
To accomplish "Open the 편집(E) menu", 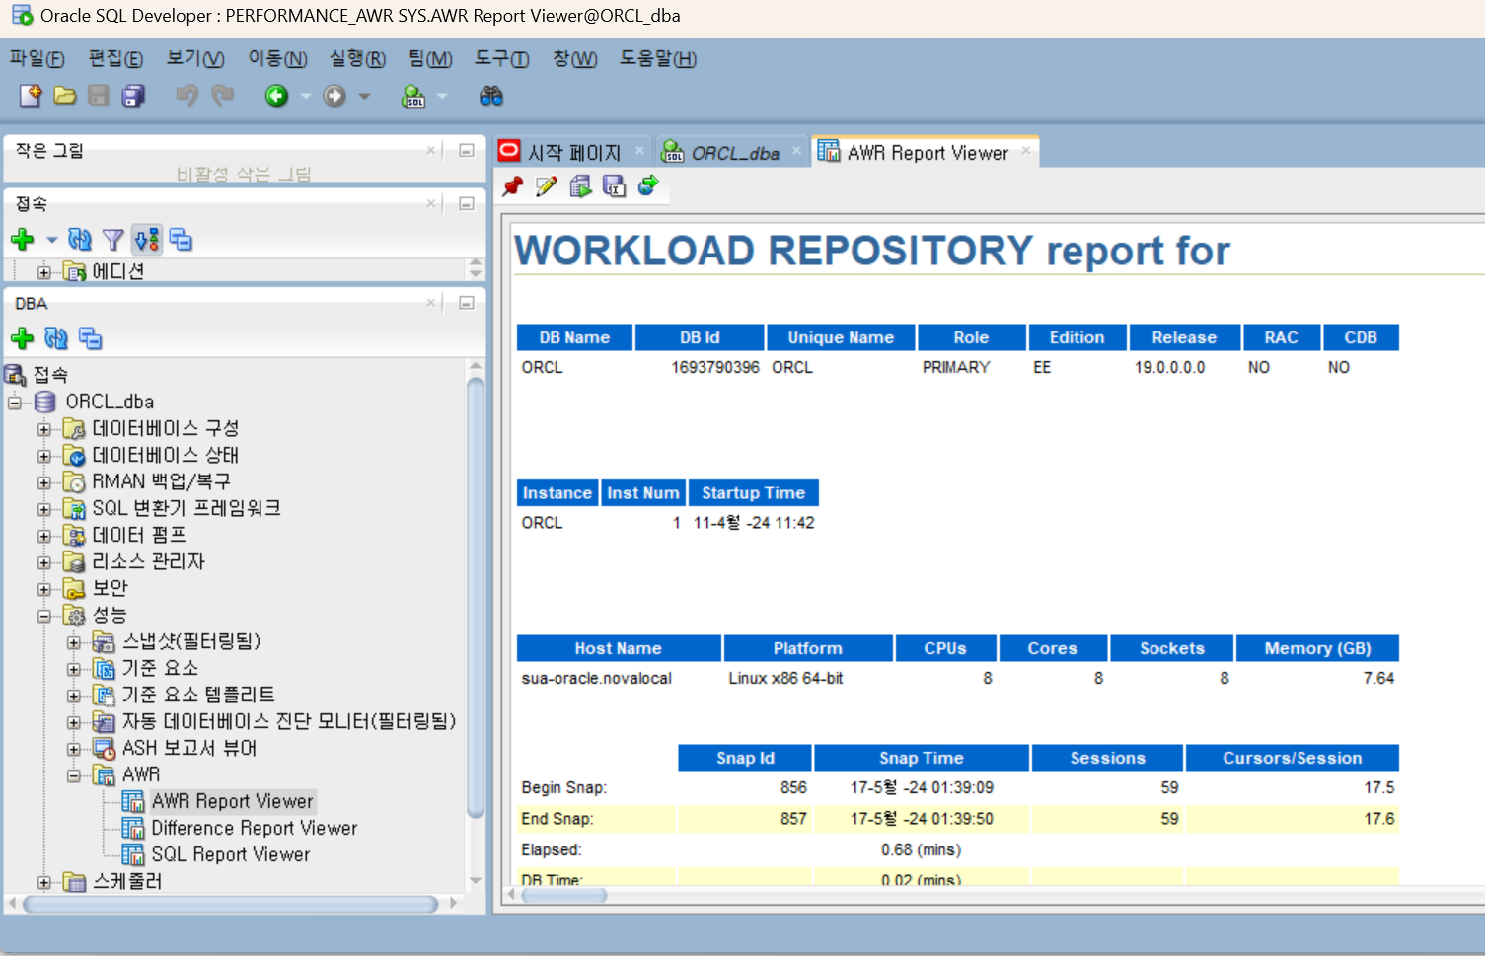I will (115, 59).
